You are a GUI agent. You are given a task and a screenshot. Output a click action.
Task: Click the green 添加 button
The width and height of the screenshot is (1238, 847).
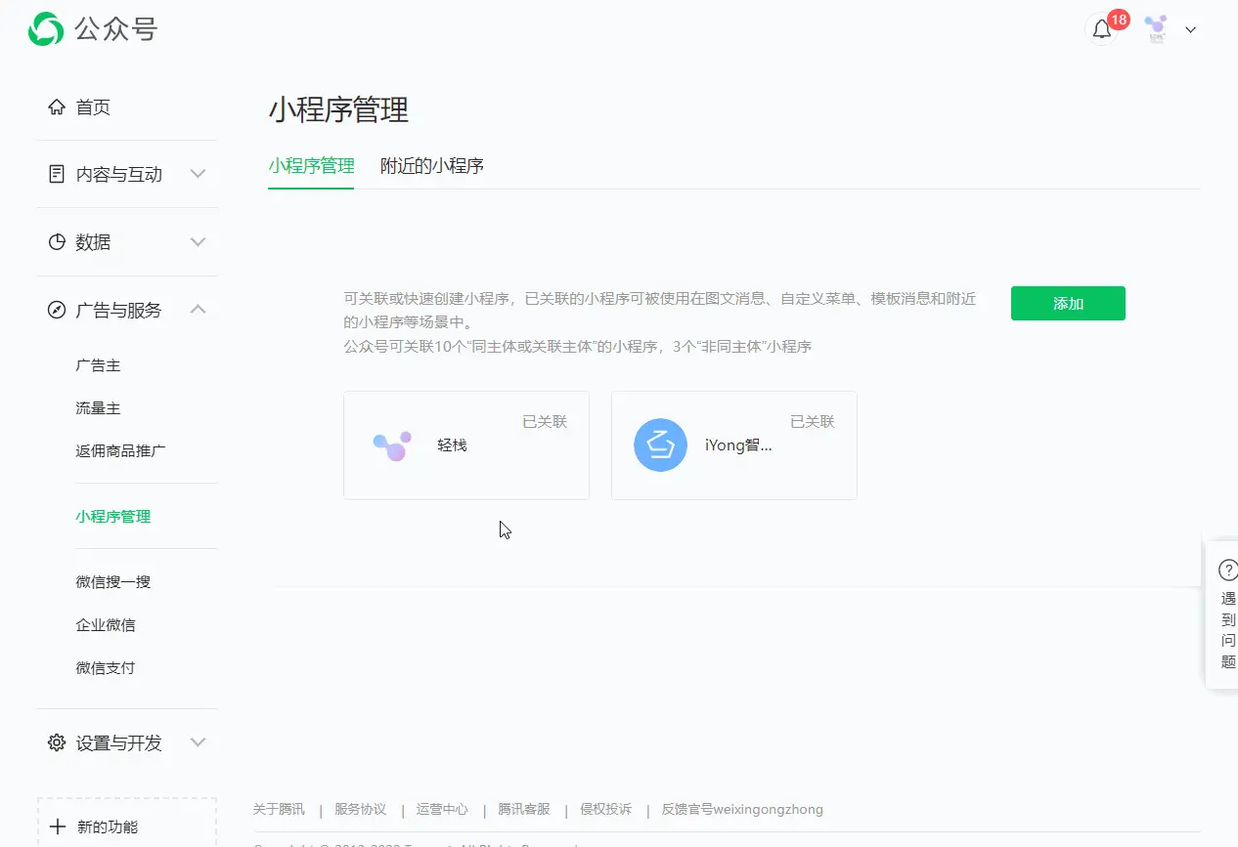[1068, 303]
